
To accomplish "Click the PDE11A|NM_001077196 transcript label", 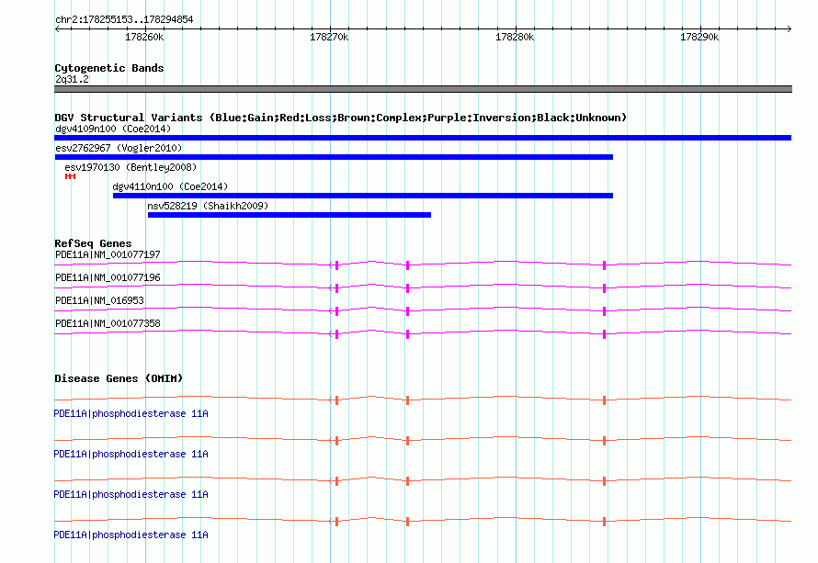I will (x=108, y=278).
